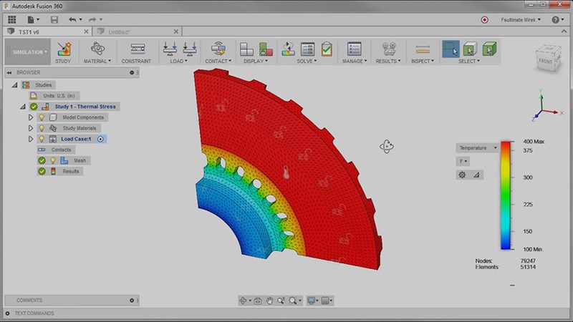Click the Results toolbar icon
Screen dimensions: 573x322
tap(389, 49)
